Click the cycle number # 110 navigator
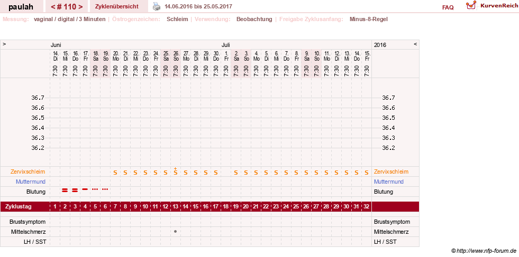Viewport: 519px width, 257px height. [67, 6]
